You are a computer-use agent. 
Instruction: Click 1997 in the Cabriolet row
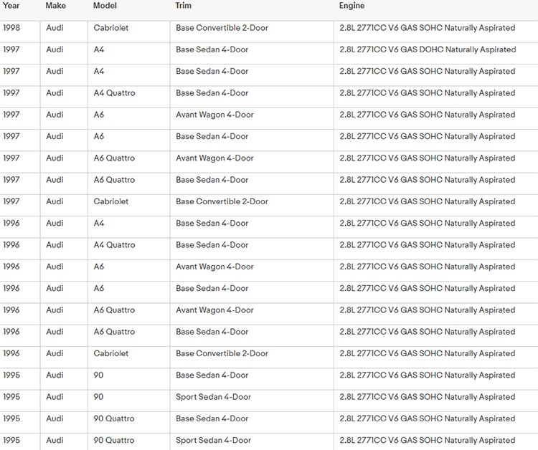coord(11,201)
